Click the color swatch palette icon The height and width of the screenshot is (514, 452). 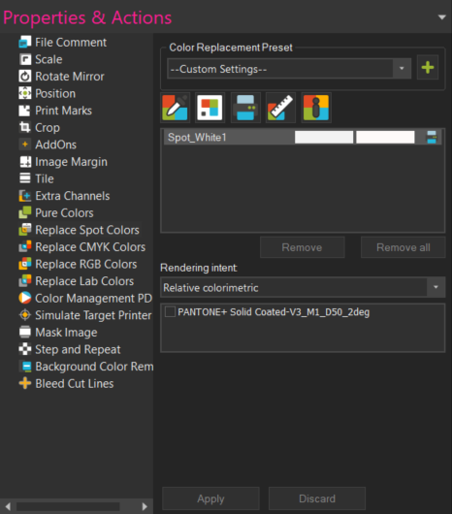coord(210,108)
